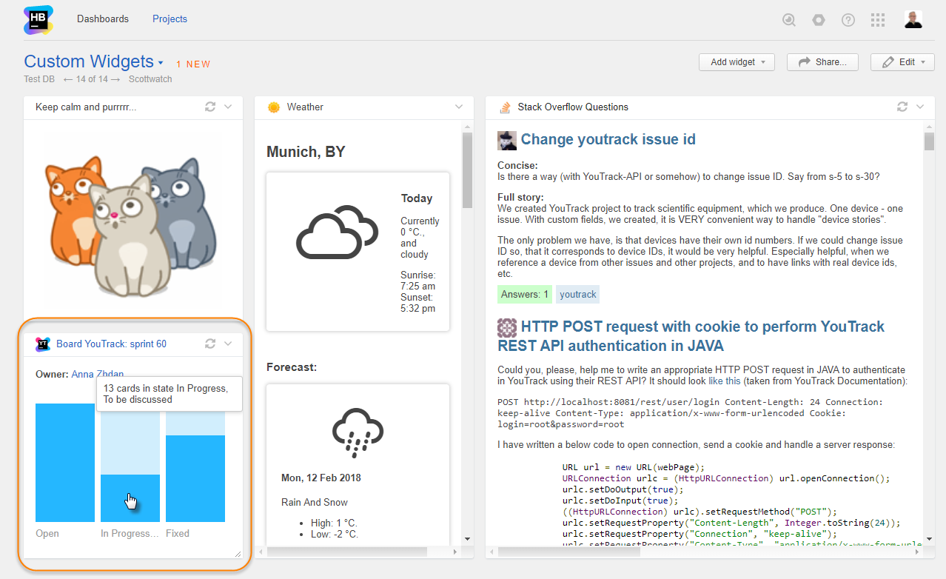Open the Change youtrack issue id question
Image resolution: width=946 pixels, height=579 pixels.
point(608,139)
